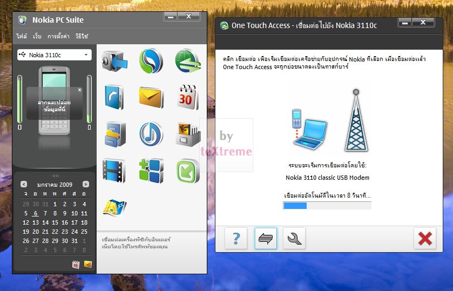Open the ไฟล์ menu

tap(22, 36)
